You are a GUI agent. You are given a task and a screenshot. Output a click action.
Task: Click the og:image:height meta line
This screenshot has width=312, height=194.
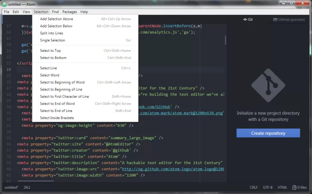(77, 126)
